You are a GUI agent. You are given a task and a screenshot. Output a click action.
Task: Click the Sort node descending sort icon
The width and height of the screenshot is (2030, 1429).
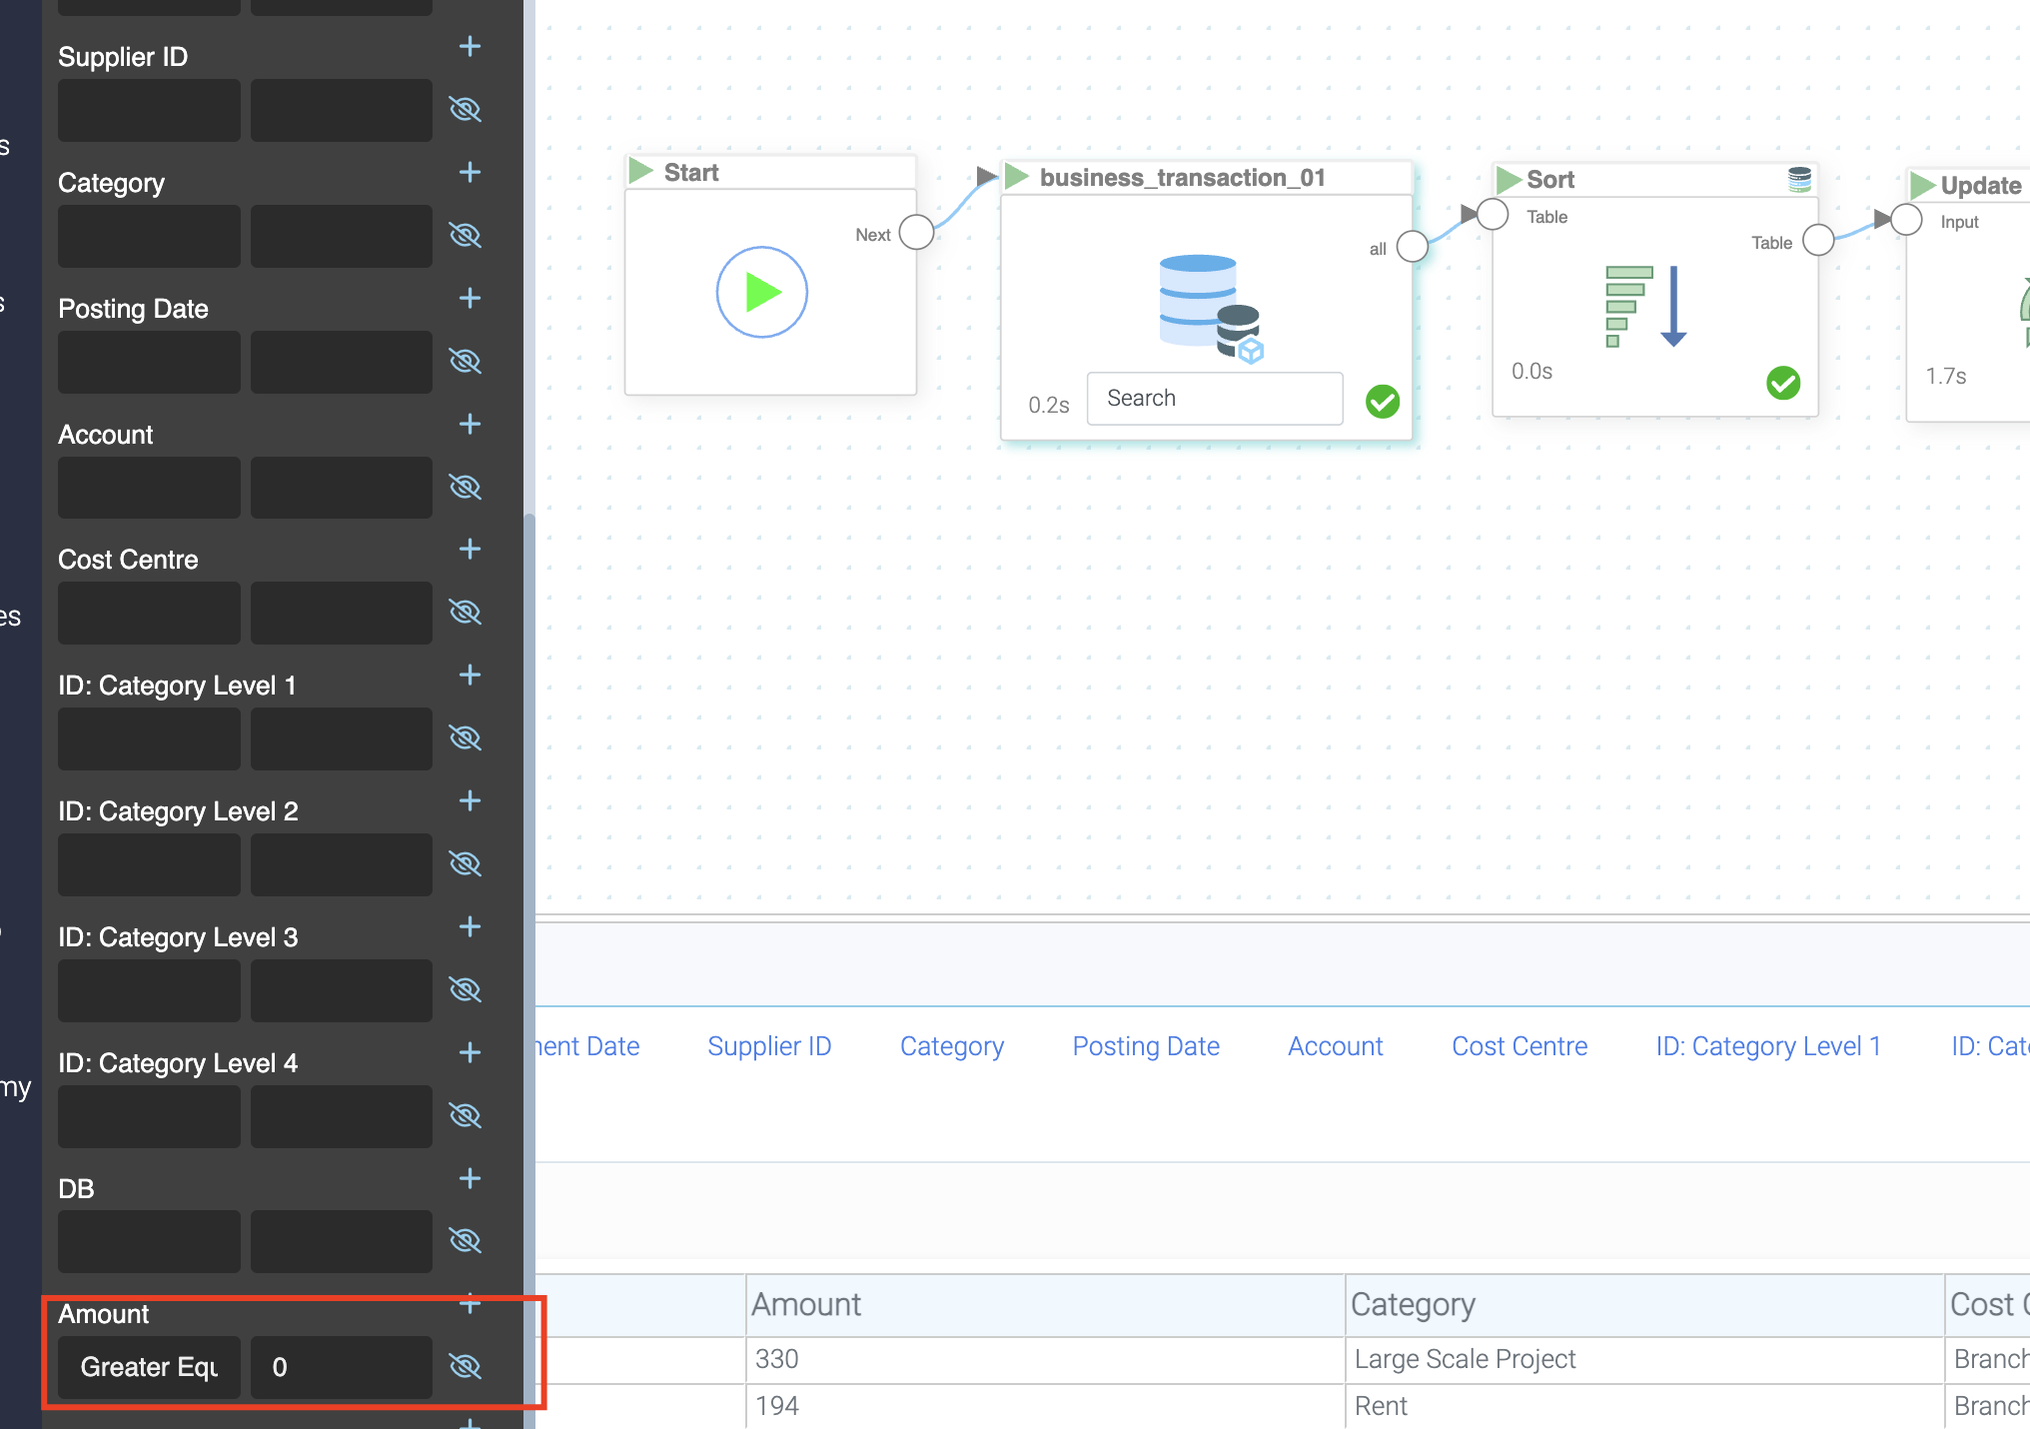(1645, 306)
